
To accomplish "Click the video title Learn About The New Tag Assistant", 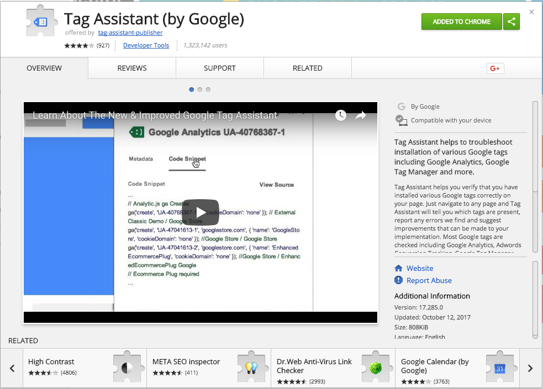I will (155, 115).
